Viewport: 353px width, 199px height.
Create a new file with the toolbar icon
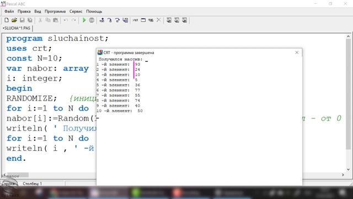[7, 20]
